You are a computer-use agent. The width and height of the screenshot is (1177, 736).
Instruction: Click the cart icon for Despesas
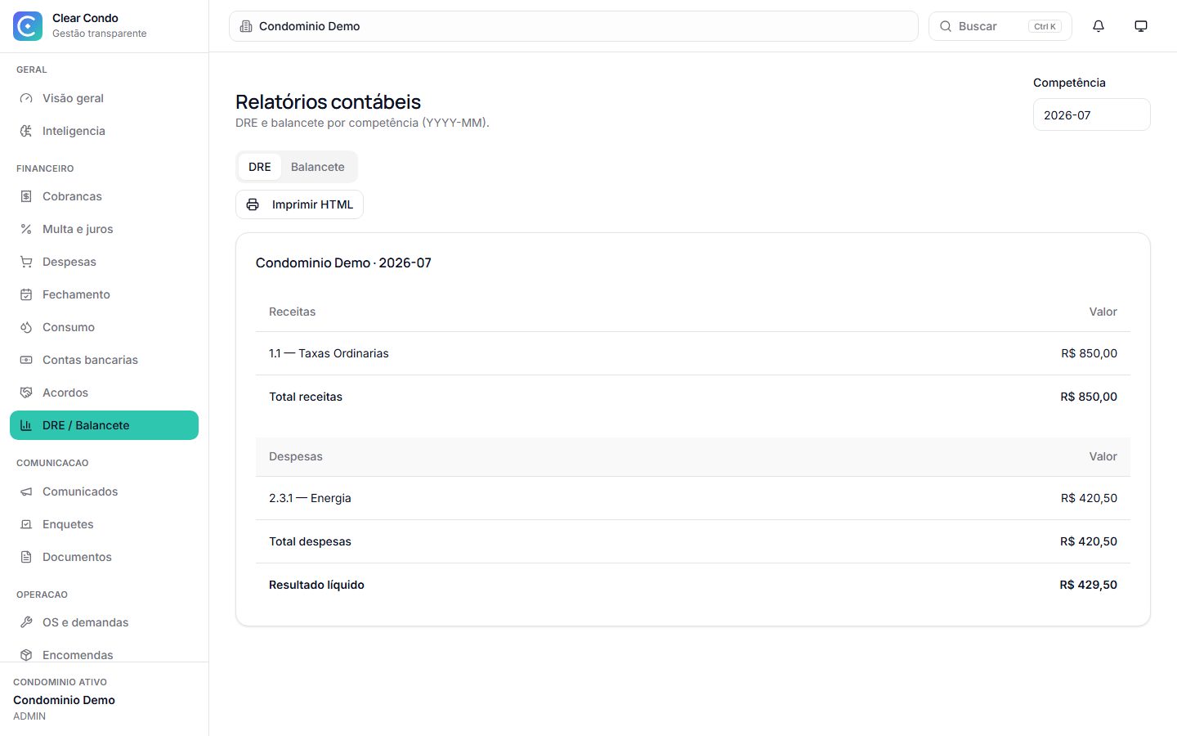pyautogui.click(x=26, y=262)
